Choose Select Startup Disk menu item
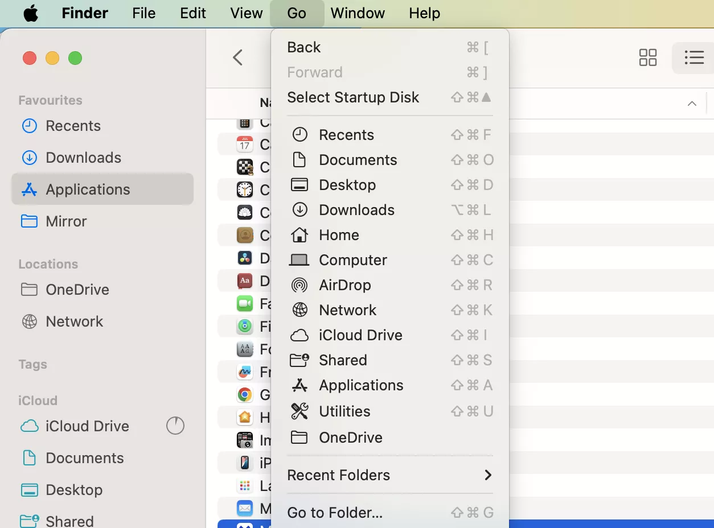 [x=353, y=97]
